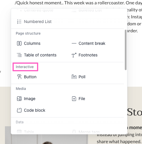Image resolution: width=142 pixels, height=144 pixels.
Task: Click the Footnotes T-asterisk icon
Action: point(74,55)
